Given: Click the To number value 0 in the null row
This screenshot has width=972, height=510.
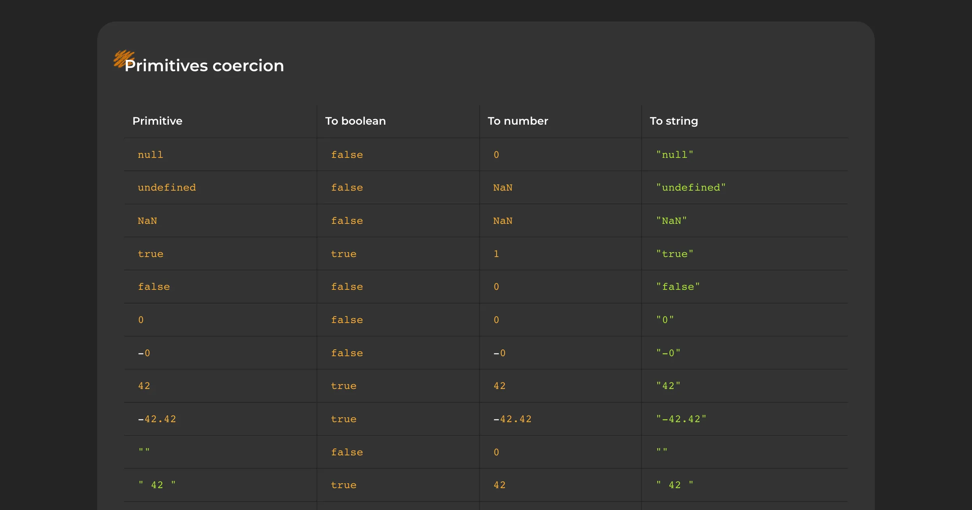Looking at the screenshot, I should coord(497,155).
